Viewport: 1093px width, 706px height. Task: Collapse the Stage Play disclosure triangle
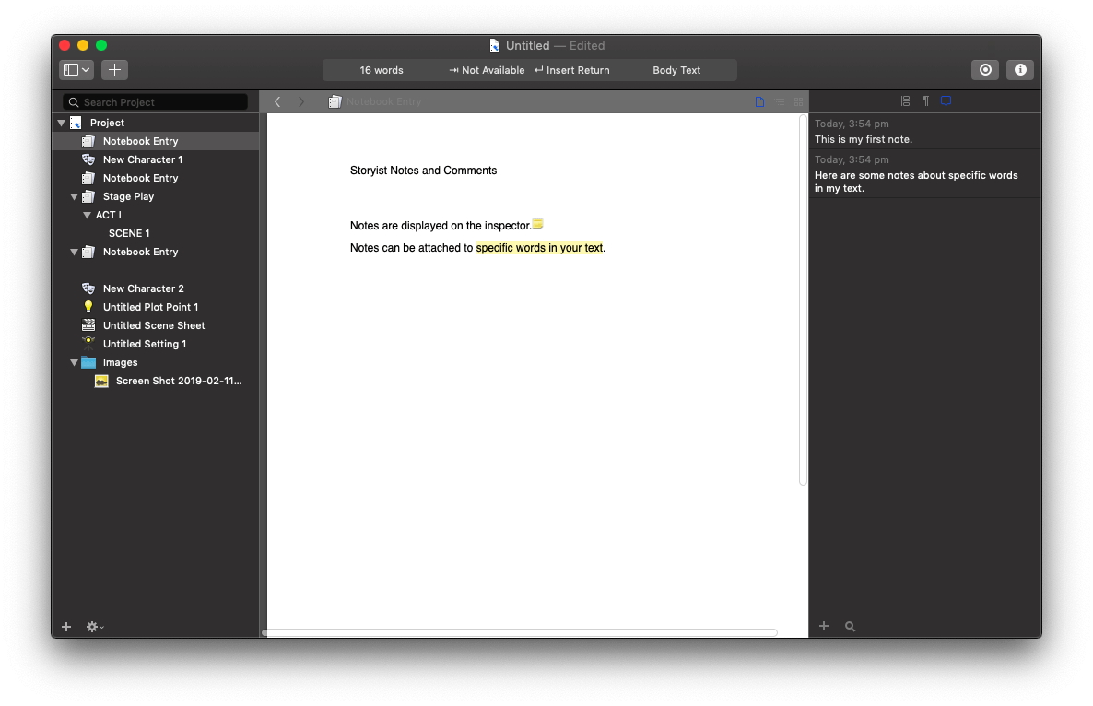[74, 196]
